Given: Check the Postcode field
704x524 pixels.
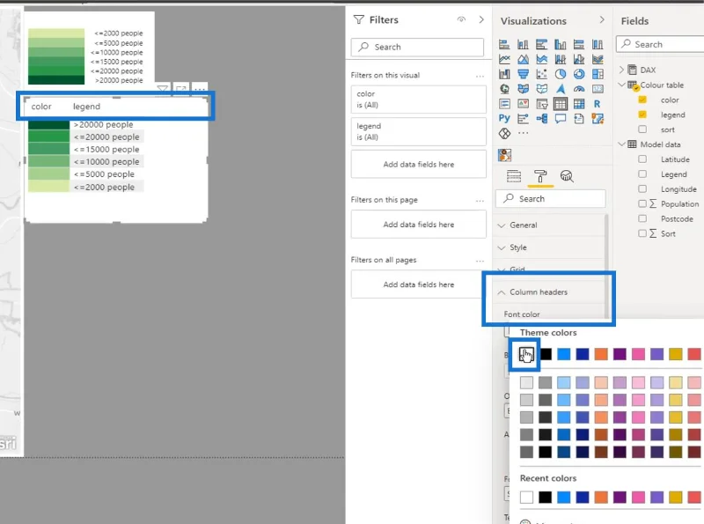Looking at the screenshot, I should pyautogui.click(x=642, y=218).
